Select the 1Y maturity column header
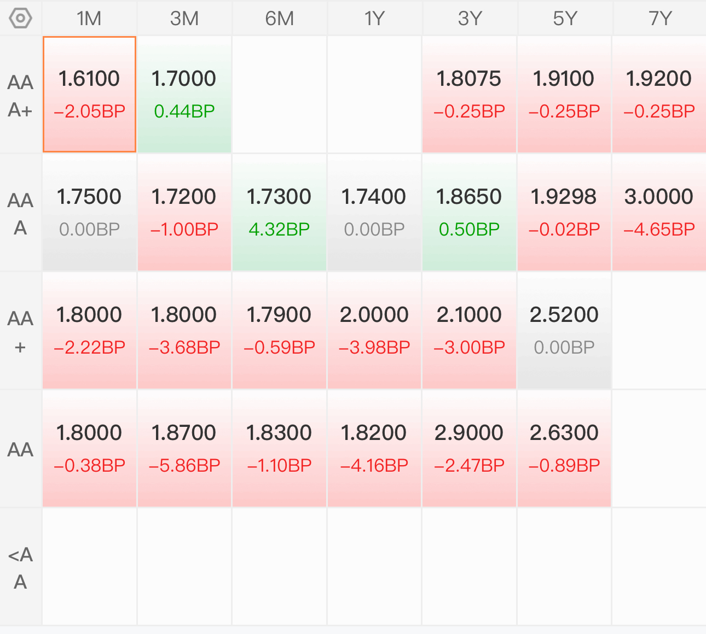 click(374, 19)
